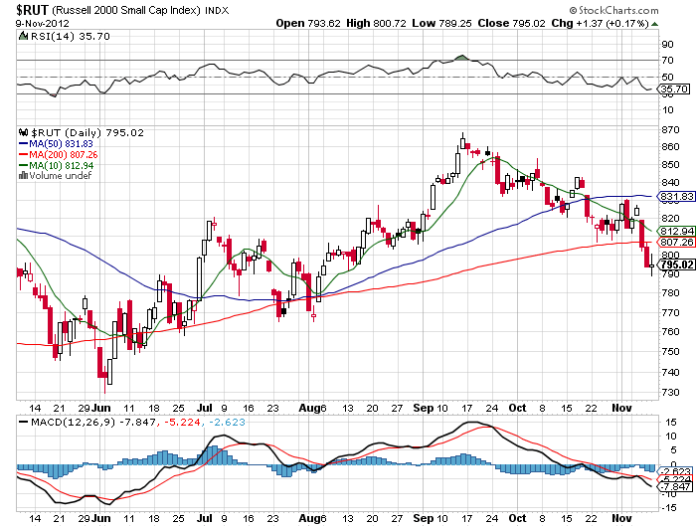
Task: Click the green up arrow after Chg percentage
Action: click(x=654, y=24)
